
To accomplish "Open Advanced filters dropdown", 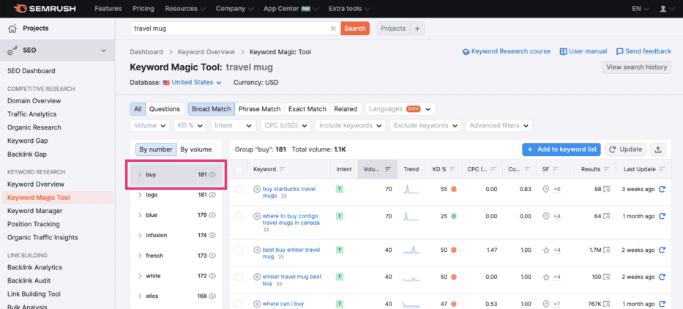I will (499, 125).
